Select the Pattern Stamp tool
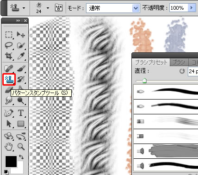This screenshot has width=198, height=175. tap(9, 79)
